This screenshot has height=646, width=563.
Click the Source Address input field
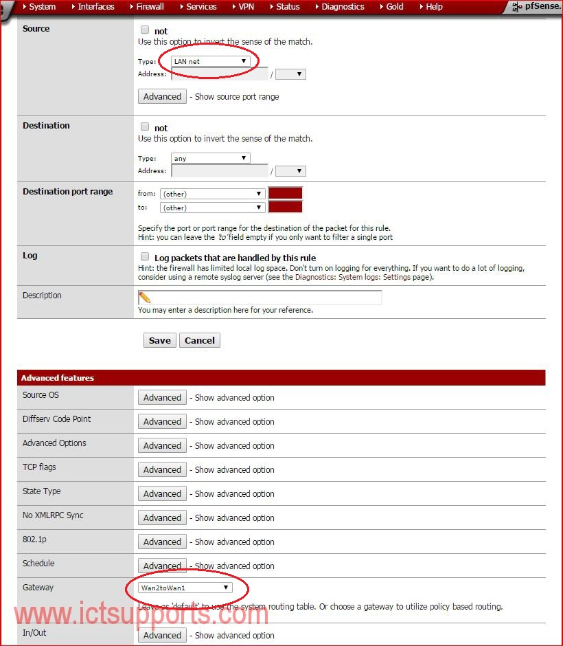220,74
